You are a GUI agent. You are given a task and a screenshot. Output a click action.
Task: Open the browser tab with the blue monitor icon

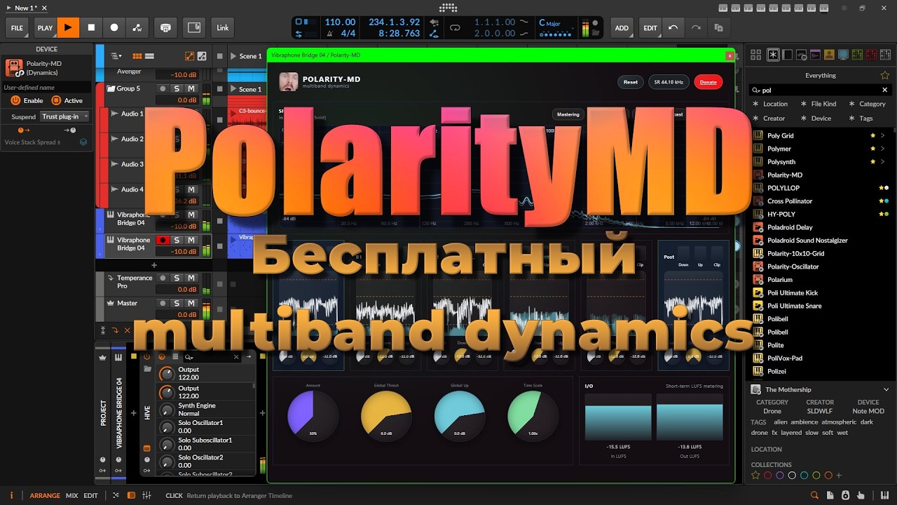(843, 55)
